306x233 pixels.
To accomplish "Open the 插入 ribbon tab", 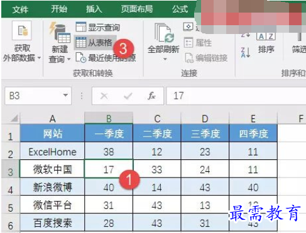I will coord(94,9).
